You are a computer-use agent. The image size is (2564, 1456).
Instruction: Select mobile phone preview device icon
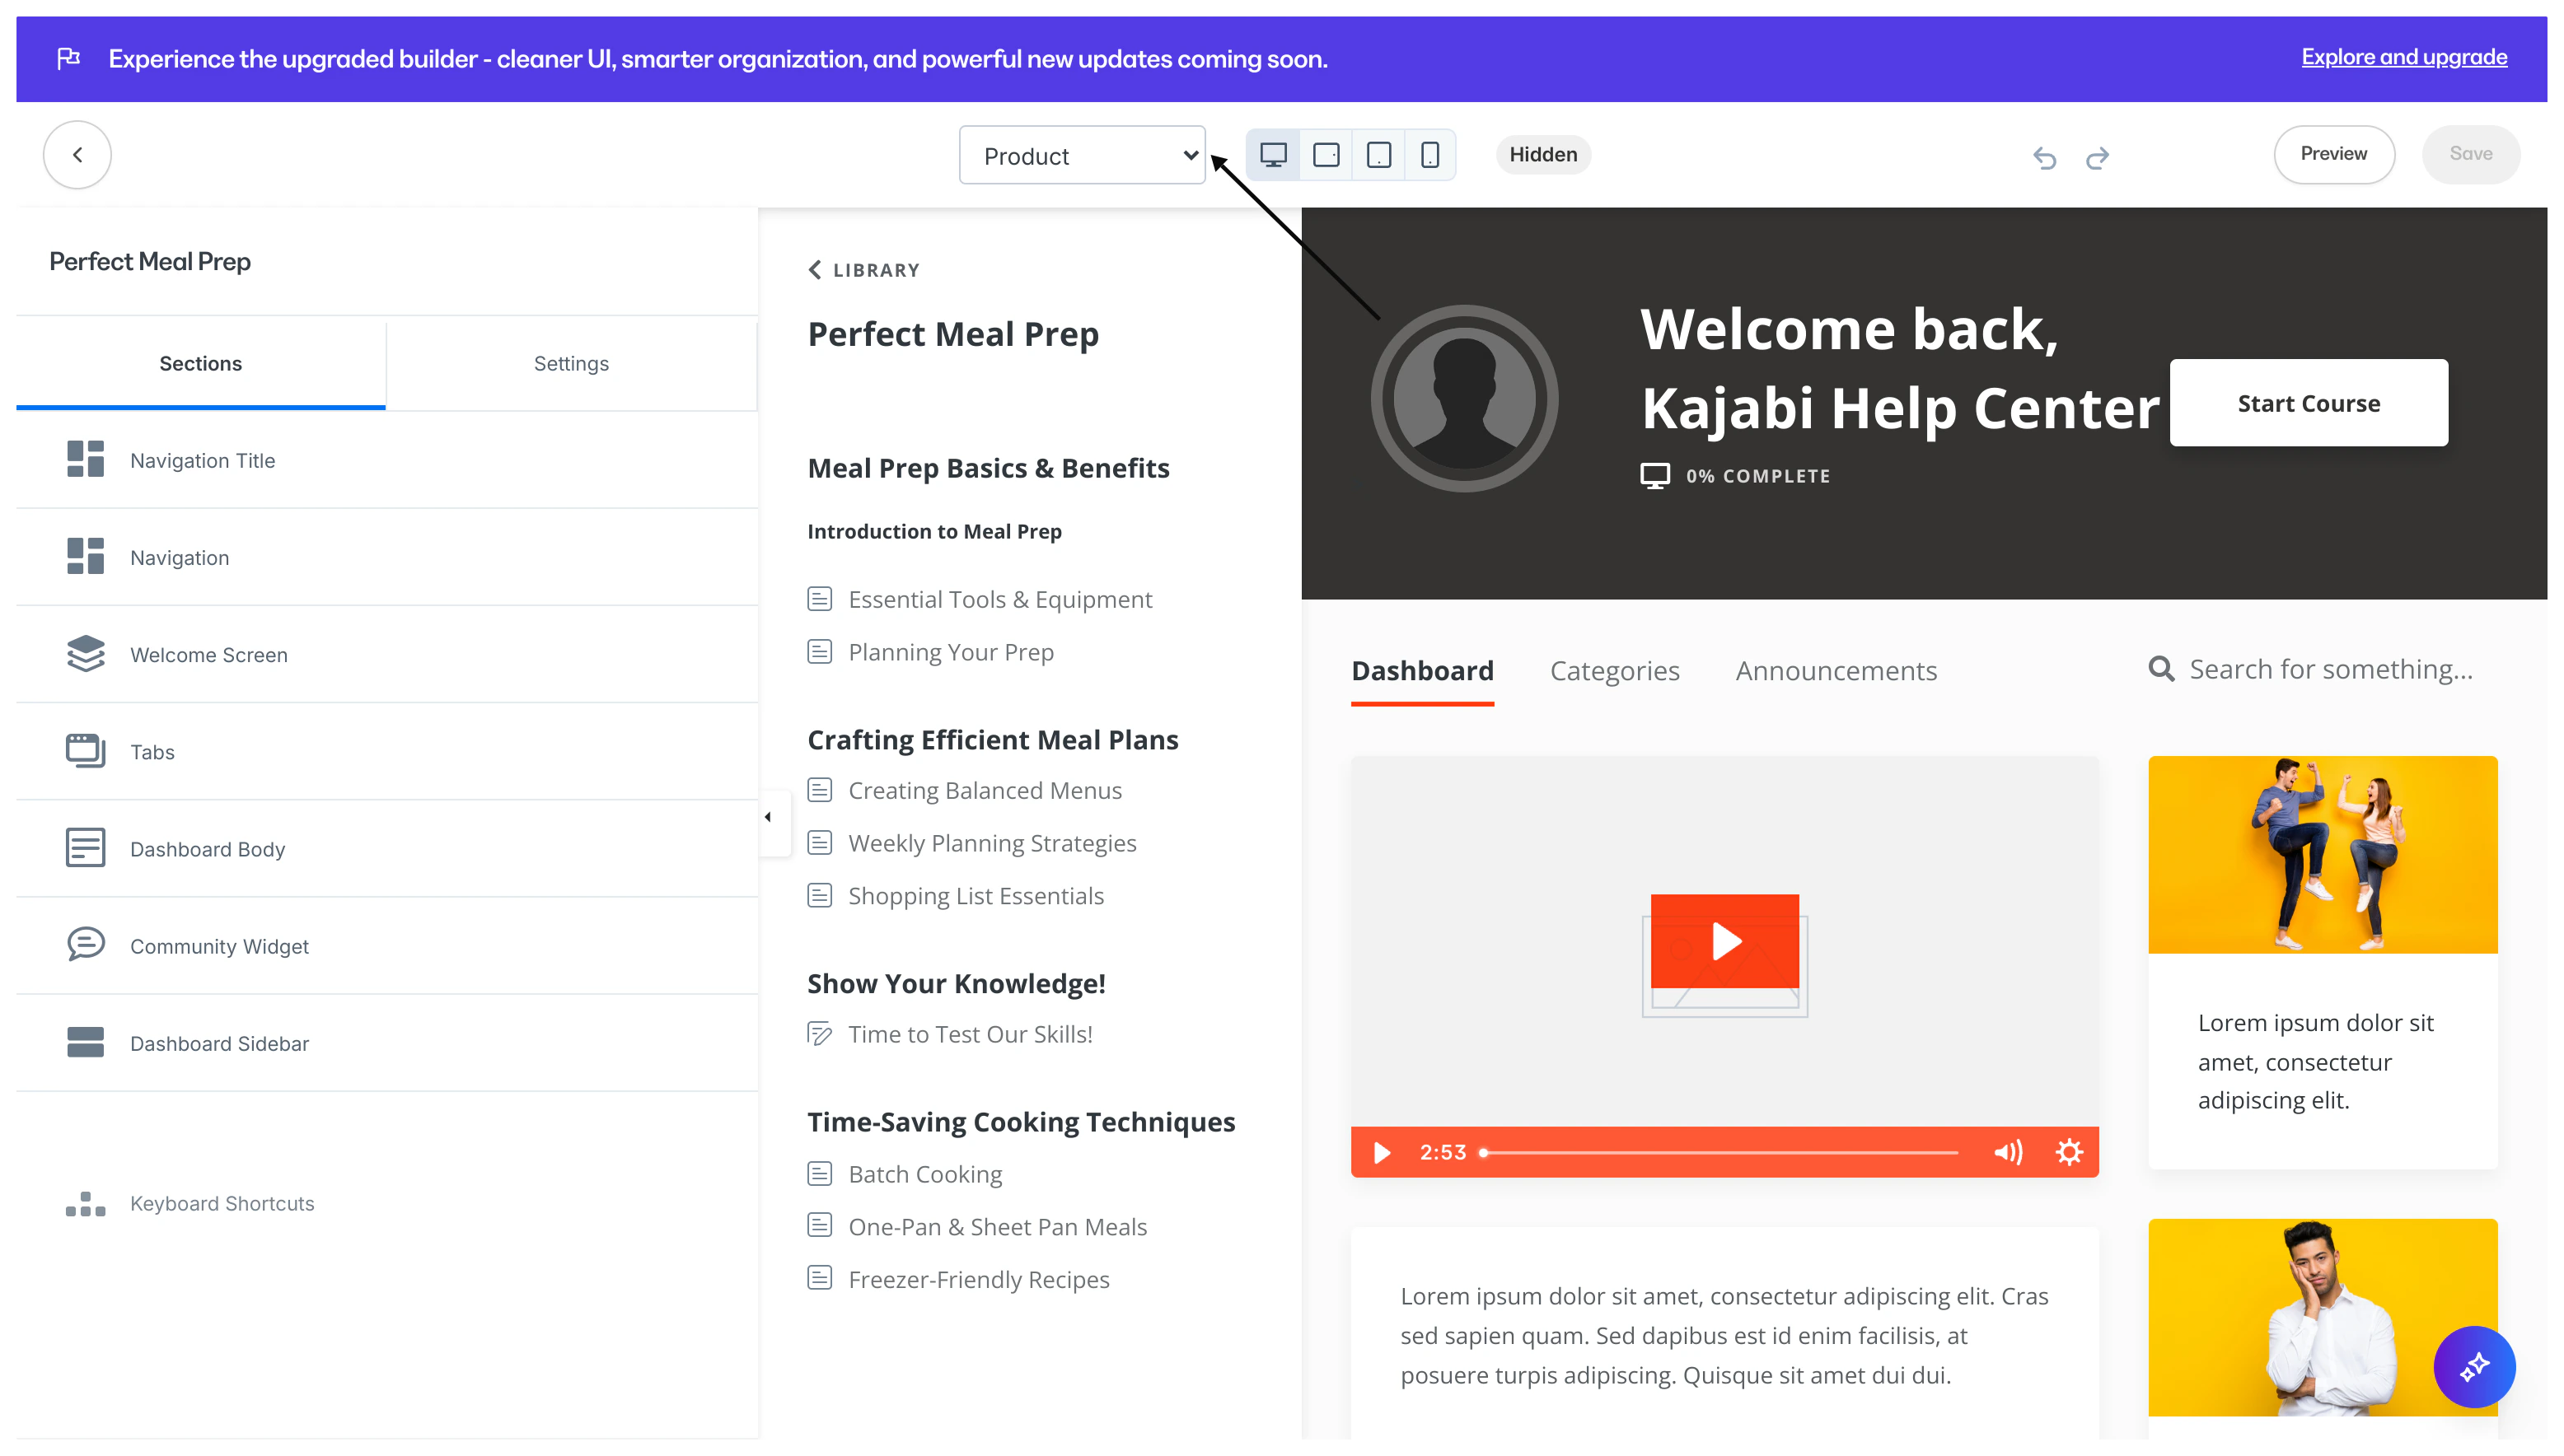pyautogui.click(x=1430, y=155)
